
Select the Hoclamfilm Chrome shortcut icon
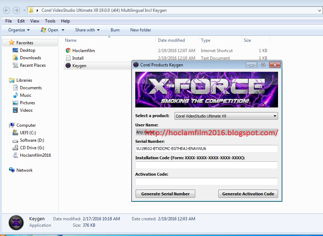click(x=68, y=50)
